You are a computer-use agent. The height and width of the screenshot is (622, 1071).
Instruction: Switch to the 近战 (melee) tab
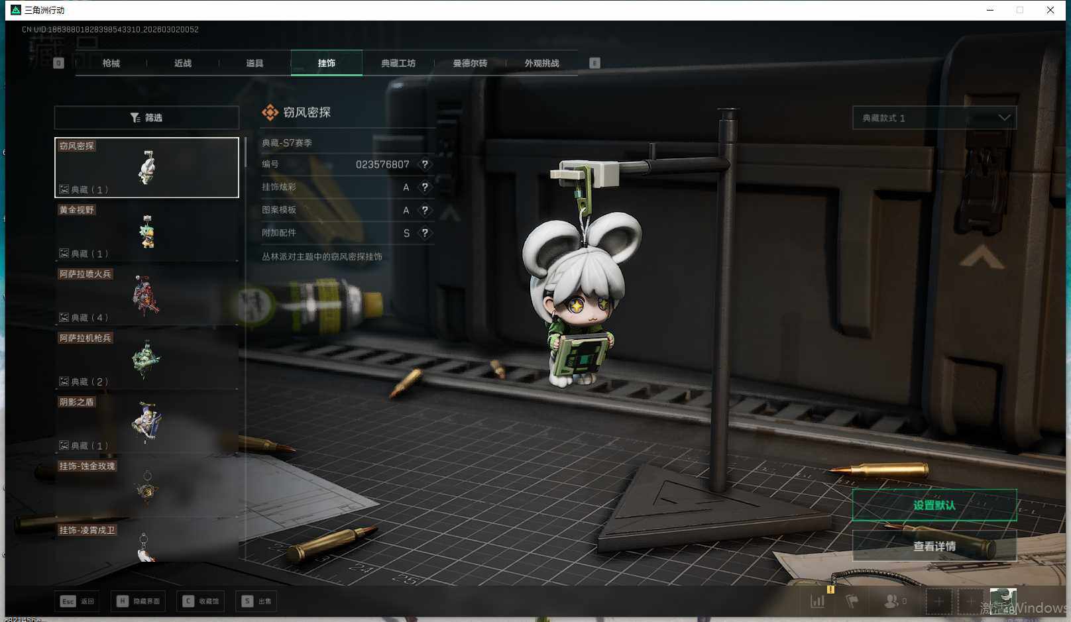pos(183,63)
